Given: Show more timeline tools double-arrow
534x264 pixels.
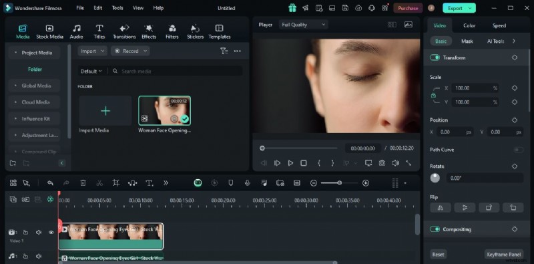Looking at the screenshot, I should pos(166,183).
